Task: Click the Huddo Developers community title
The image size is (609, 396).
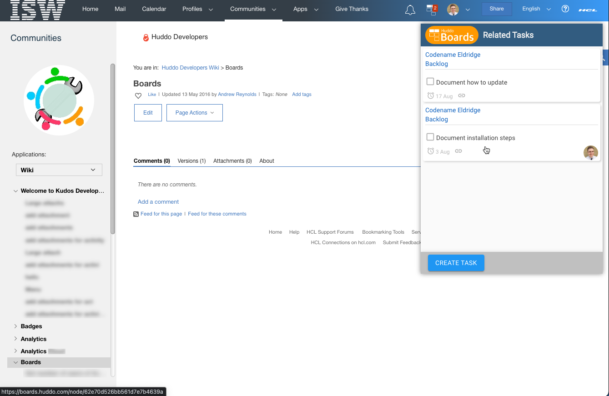Action: pyautogui.click(x=180, y=37)
